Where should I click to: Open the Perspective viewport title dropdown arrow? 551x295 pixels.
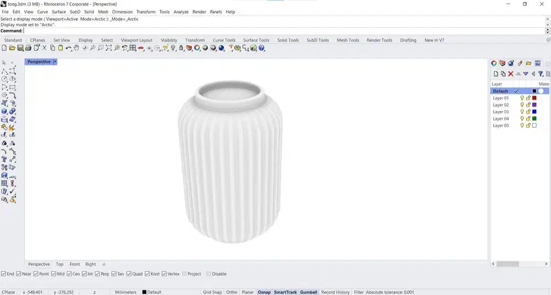tap(55, 62)
